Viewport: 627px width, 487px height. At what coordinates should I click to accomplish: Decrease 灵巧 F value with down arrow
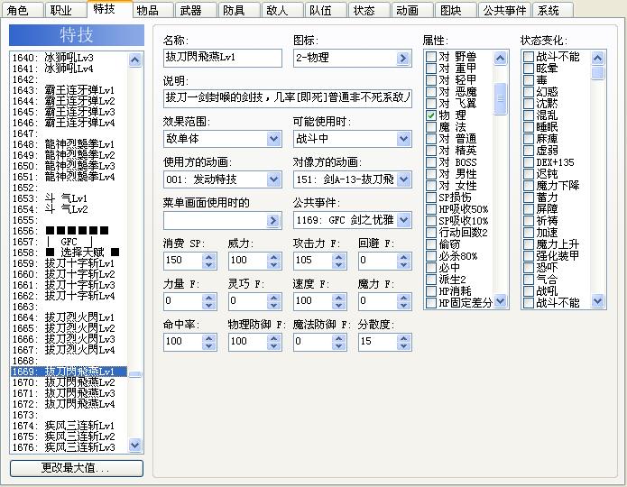click(274, 305)
